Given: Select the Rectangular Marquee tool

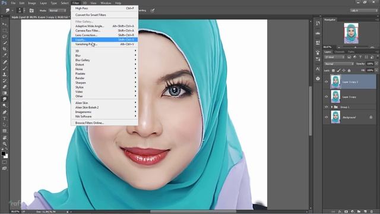Looking at the screenshot, I should click(x=4, y=30).
